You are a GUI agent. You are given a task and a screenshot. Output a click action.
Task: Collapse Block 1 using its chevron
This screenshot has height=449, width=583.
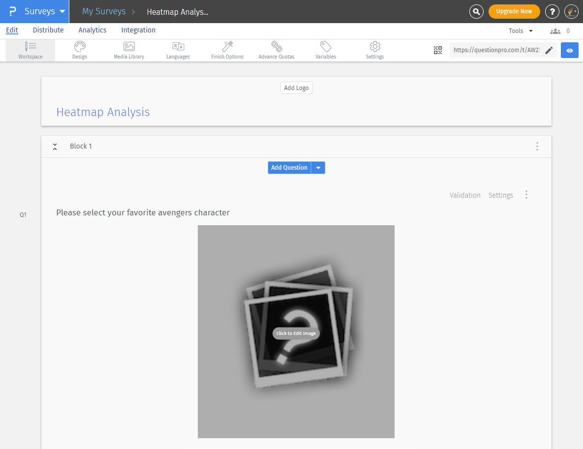click(x=55, y=146)
